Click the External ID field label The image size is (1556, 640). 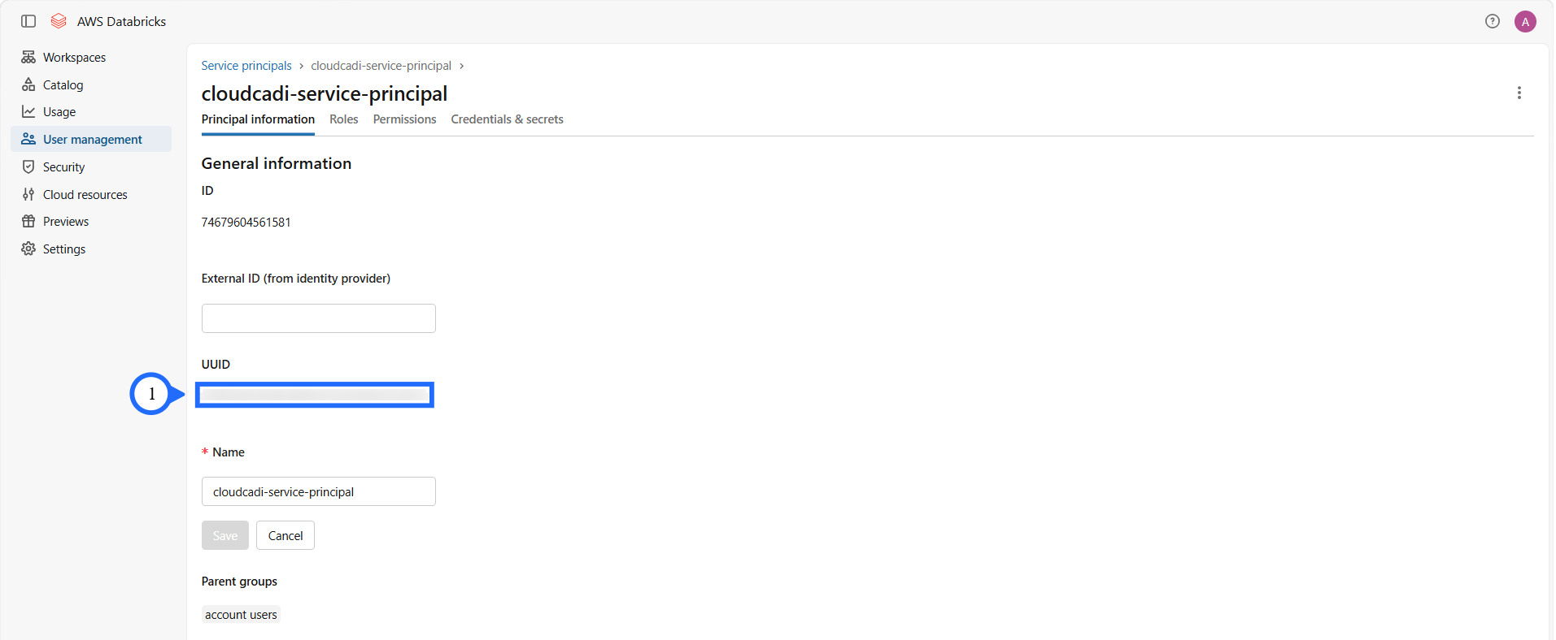(296, 279)
